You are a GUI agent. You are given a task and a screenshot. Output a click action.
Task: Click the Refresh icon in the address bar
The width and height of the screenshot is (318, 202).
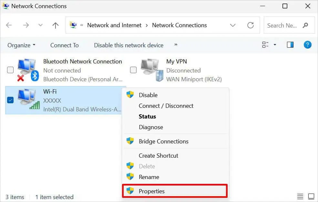point(251,25)
